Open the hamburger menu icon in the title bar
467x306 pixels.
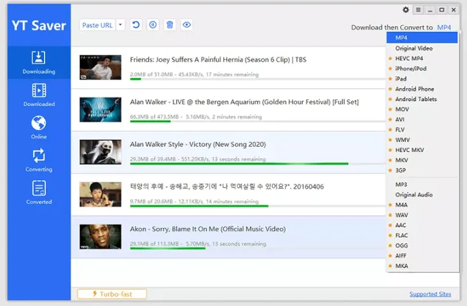tap(418, 10)
